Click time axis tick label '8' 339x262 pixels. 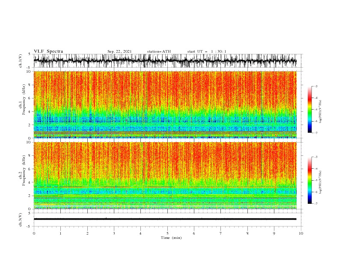click(x=247, y=233)
